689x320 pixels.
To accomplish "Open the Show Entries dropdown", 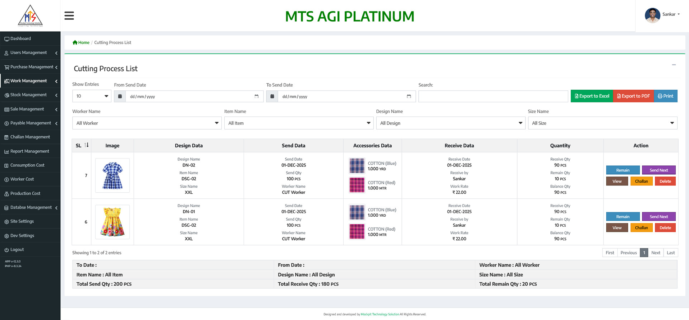I will pyautogui.click(x=92, y=96).
